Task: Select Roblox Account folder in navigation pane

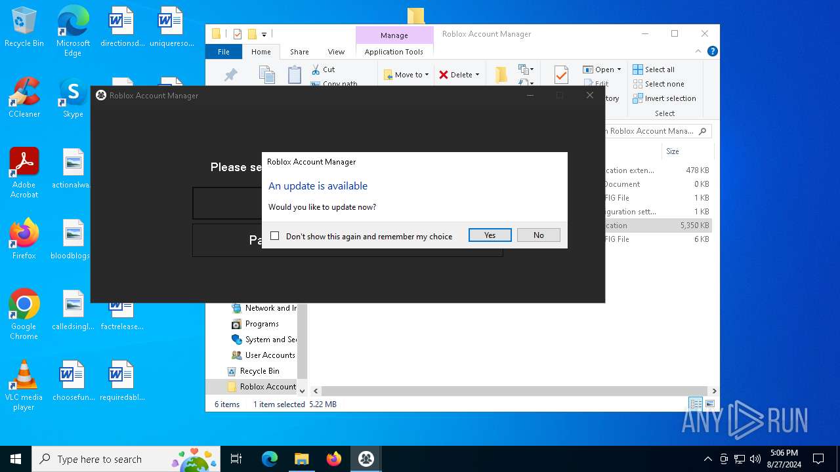Action: tap(261, 387)
